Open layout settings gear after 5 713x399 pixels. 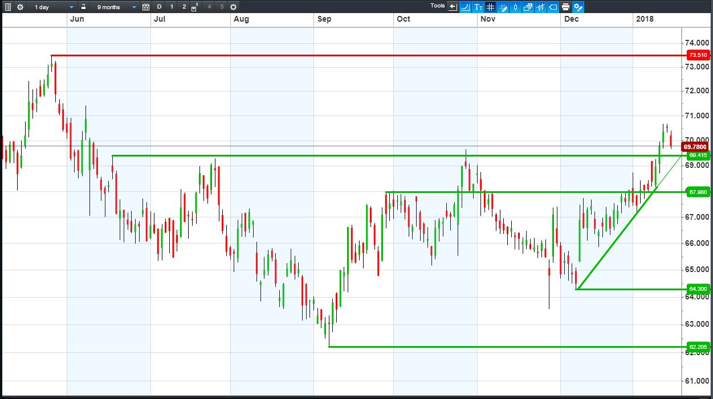233,7
